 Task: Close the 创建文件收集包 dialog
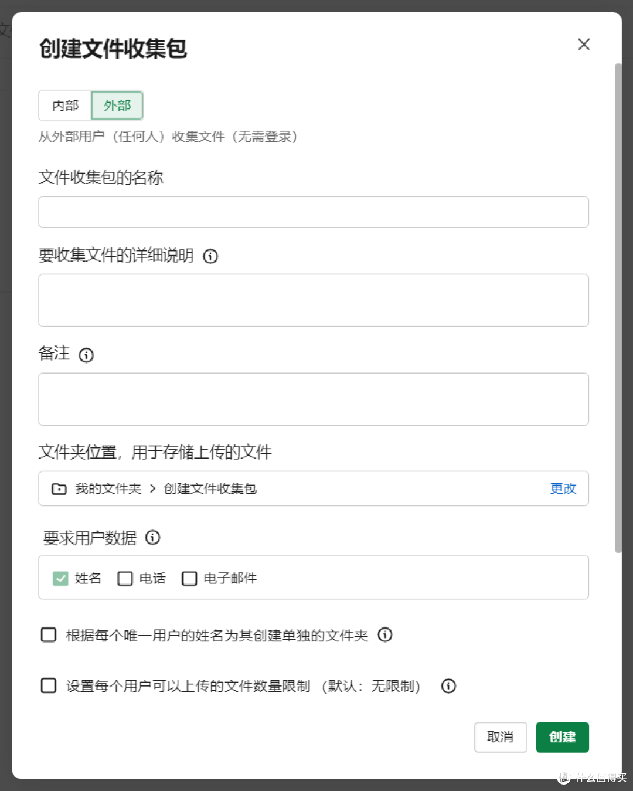(x=584, y=45)
